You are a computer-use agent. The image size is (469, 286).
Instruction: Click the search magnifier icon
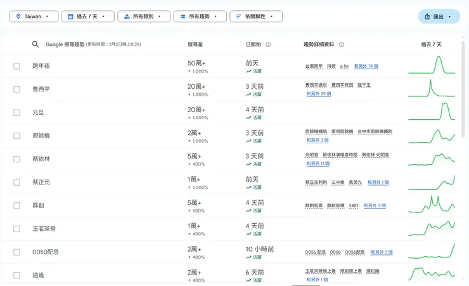click(x=35, y=44)
